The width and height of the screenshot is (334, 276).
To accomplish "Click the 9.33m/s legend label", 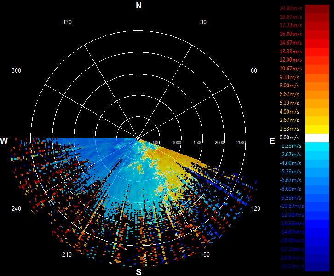I will coord(289,77).
